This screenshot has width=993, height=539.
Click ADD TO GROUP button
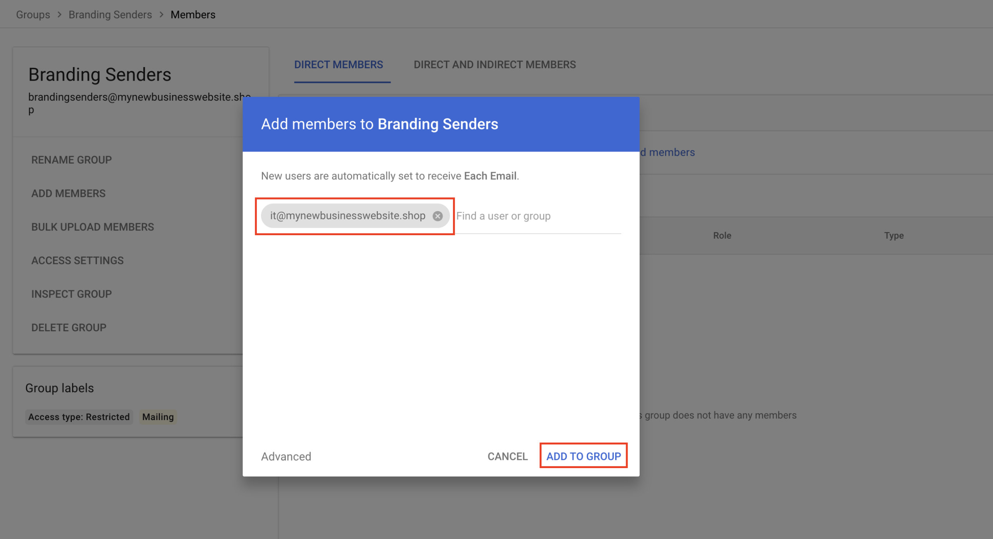pyautogui.click(x=583, y=456)
